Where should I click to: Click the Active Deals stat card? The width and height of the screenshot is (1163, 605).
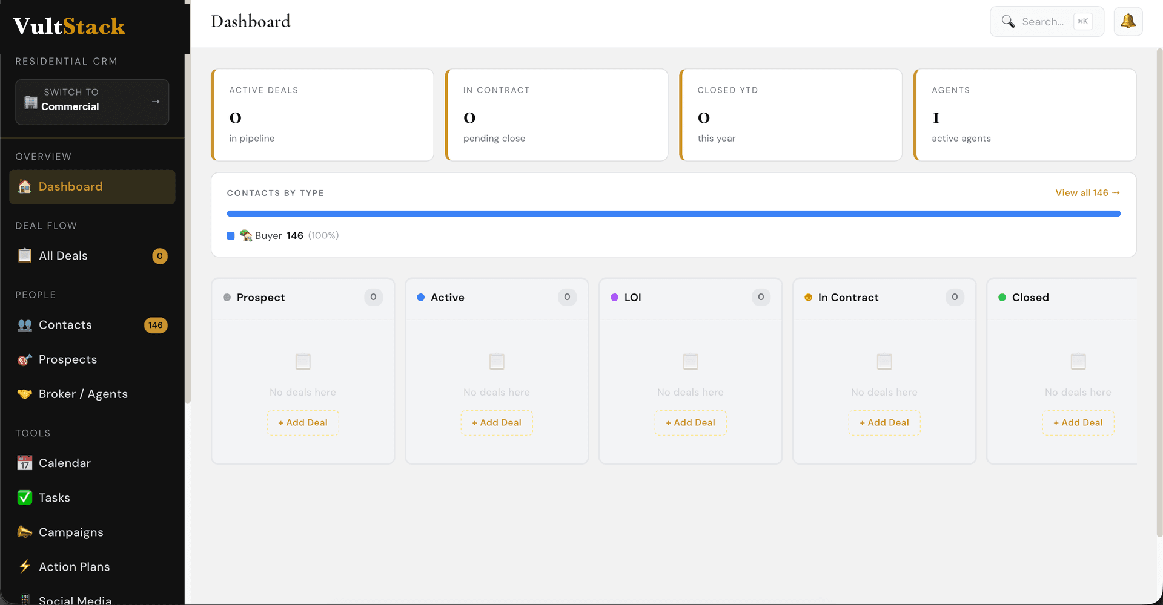(322, 115)
